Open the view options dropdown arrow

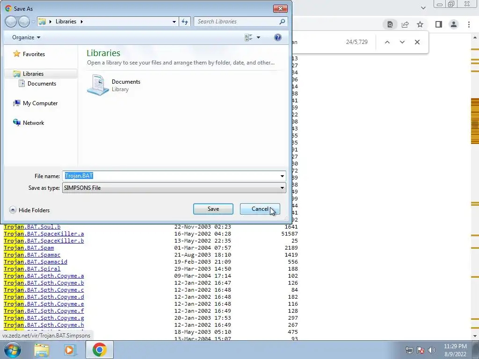[x=258, y=37]
